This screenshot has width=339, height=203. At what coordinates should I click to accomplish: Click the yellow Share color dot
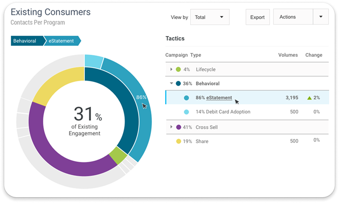[178, 141]
